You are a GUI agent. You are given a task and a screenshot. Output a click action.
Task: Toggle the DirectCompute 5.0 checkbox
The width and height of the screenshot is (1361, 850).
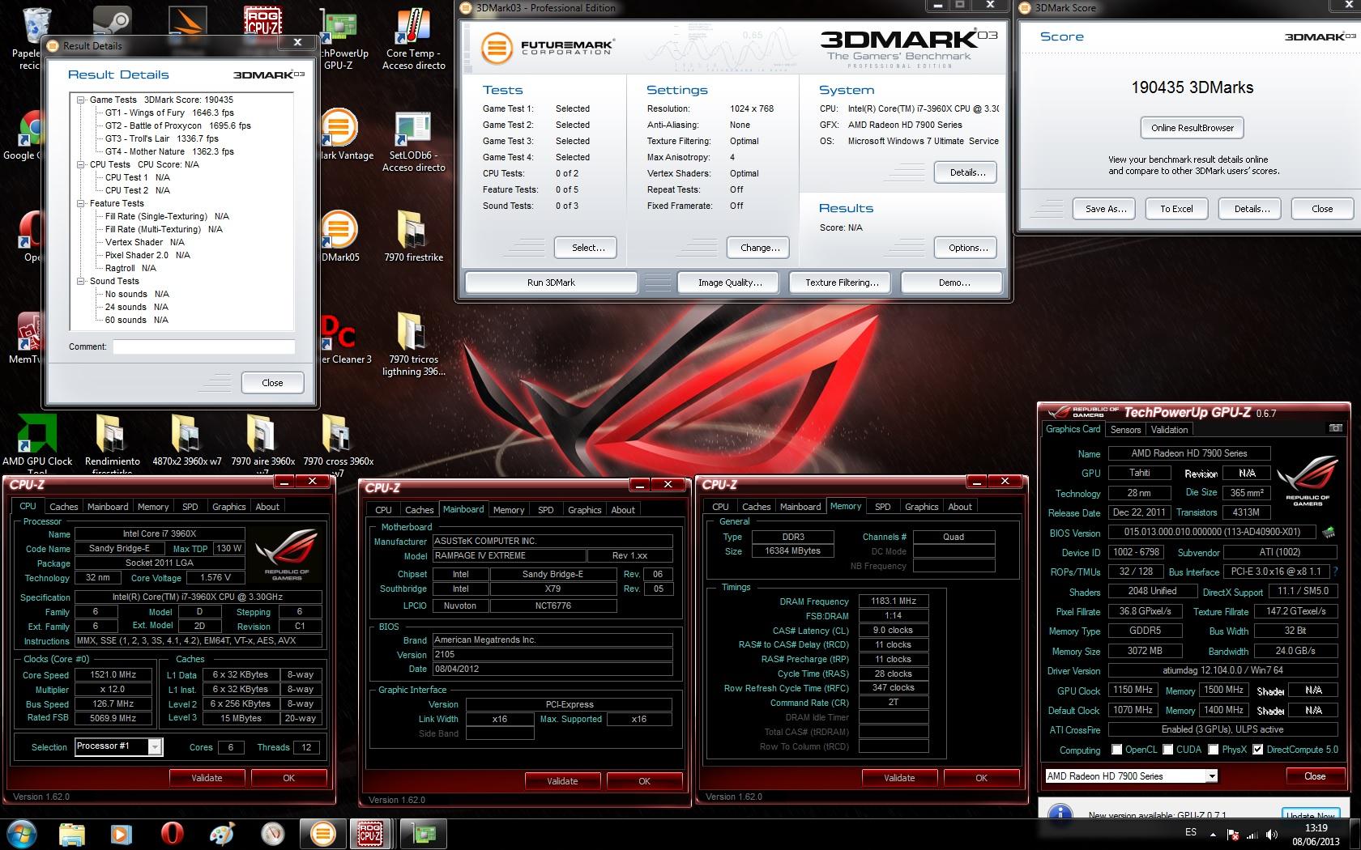click(x=1257, y=750)
